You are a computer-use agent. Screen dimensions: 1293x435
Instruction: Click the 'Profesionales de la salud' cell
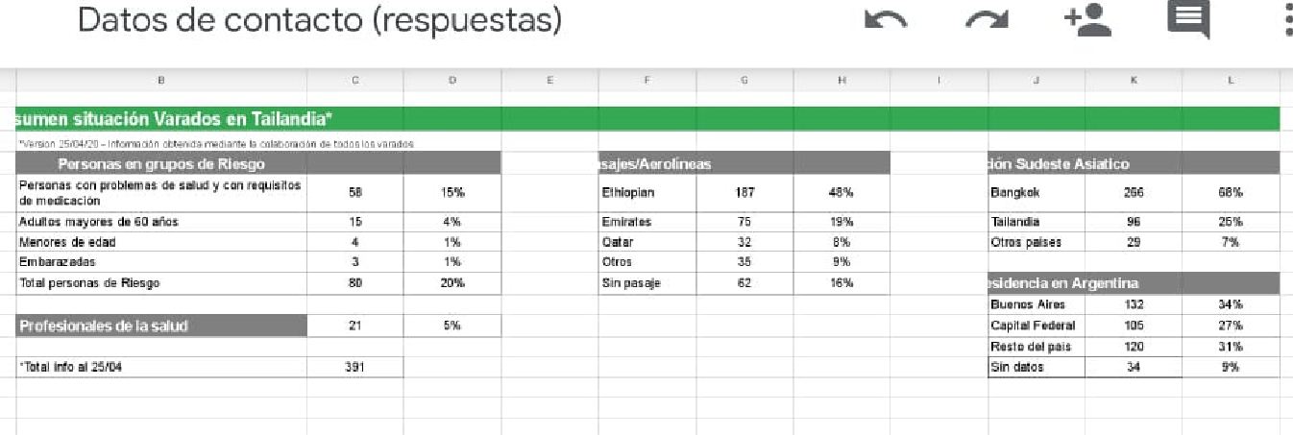[161, 326]
